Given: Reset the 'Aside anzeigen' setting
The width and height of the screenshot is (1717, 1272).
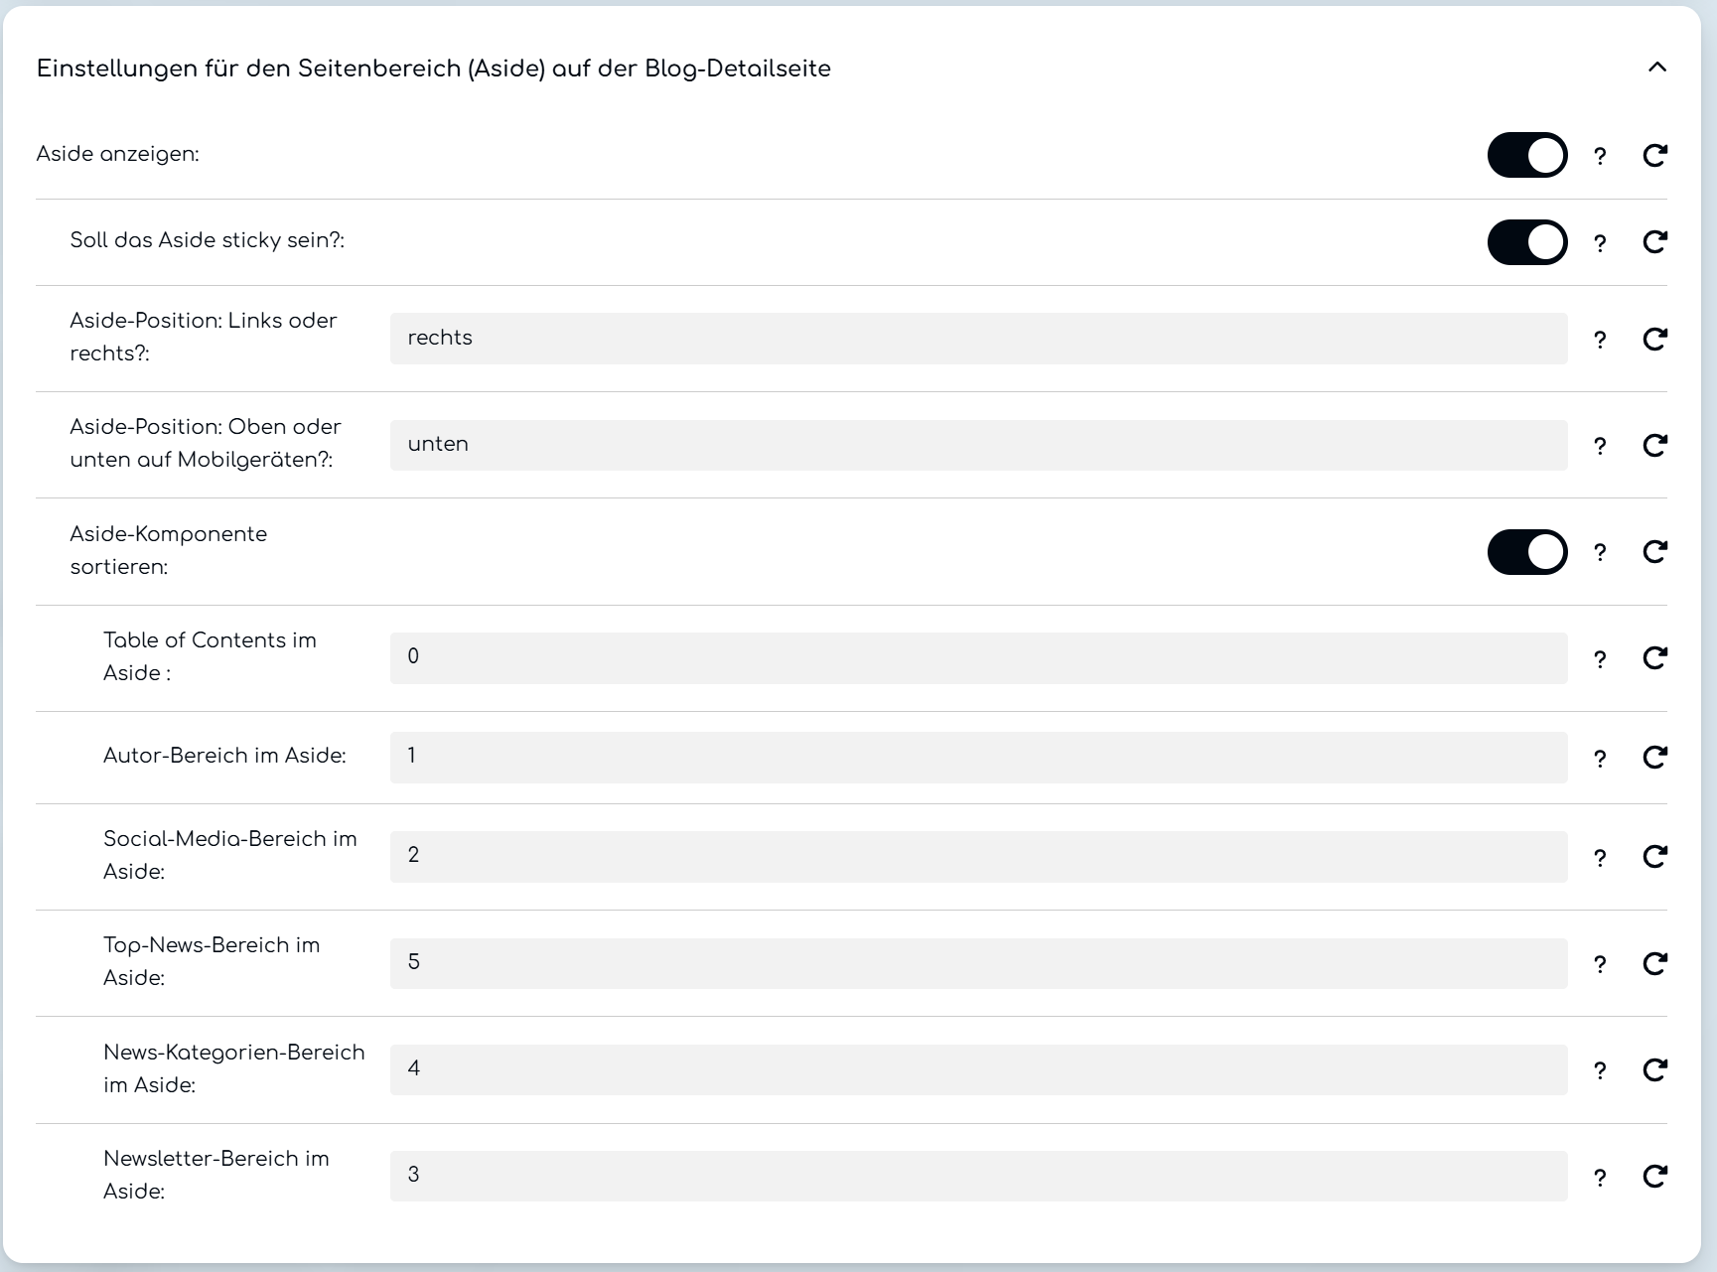Looking at the screenshot, I should click(x=1654, y=155).
